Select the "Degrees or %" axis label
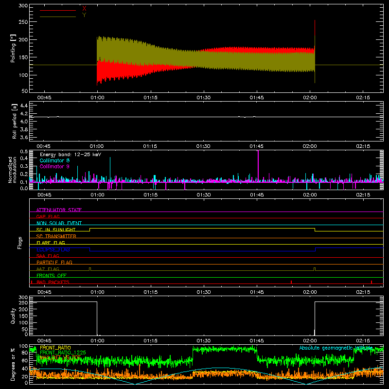 [13, 364]
